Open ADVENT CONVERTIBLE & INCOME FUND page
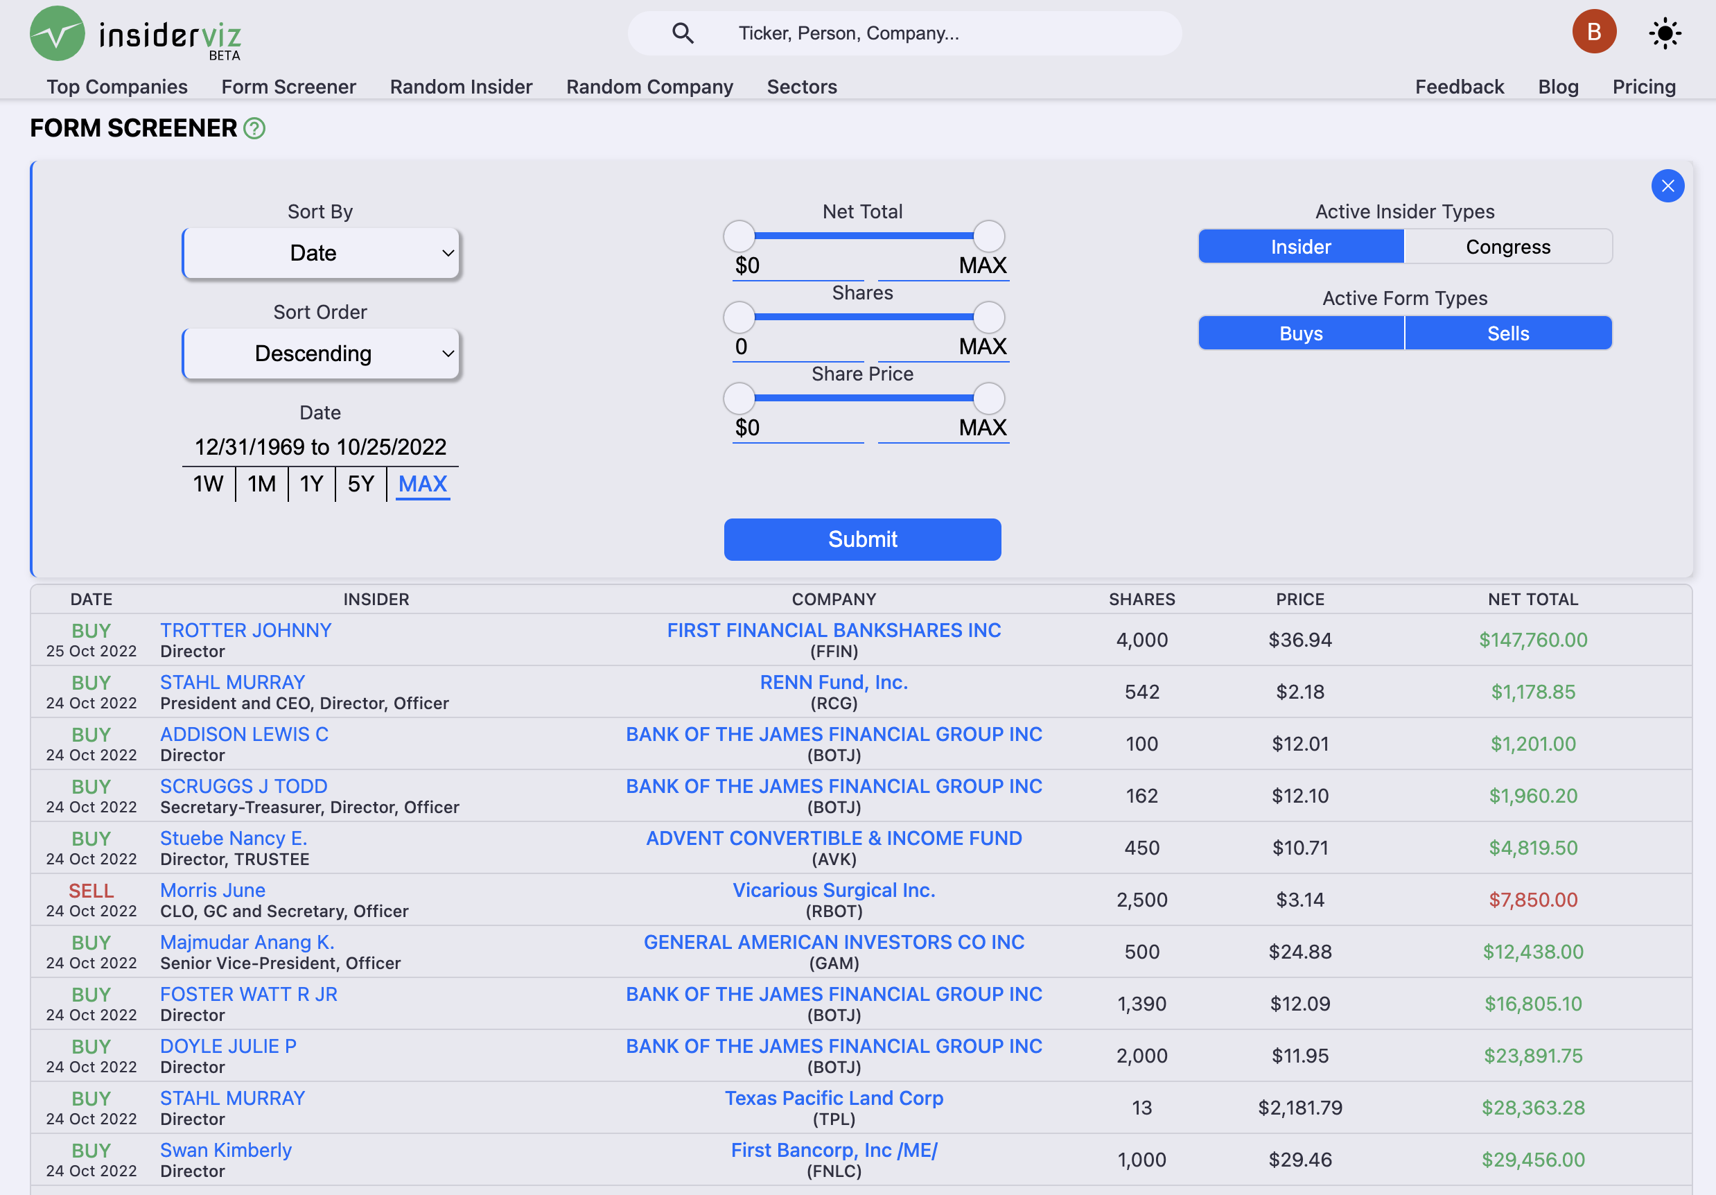The height and width of the screenshot is (1195, 1716). [x=834, y=838]
